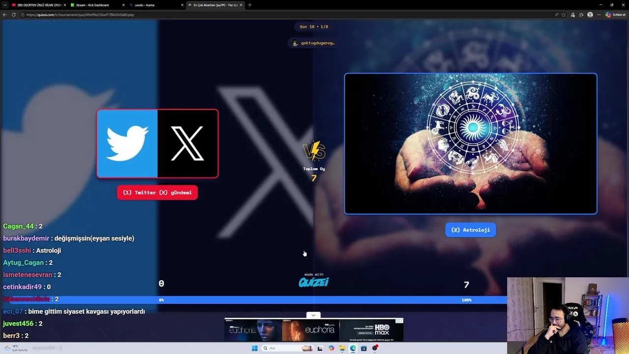Open the tab list dropdown arrow
This screenshot has width=629, height=354.
(5, 5)
